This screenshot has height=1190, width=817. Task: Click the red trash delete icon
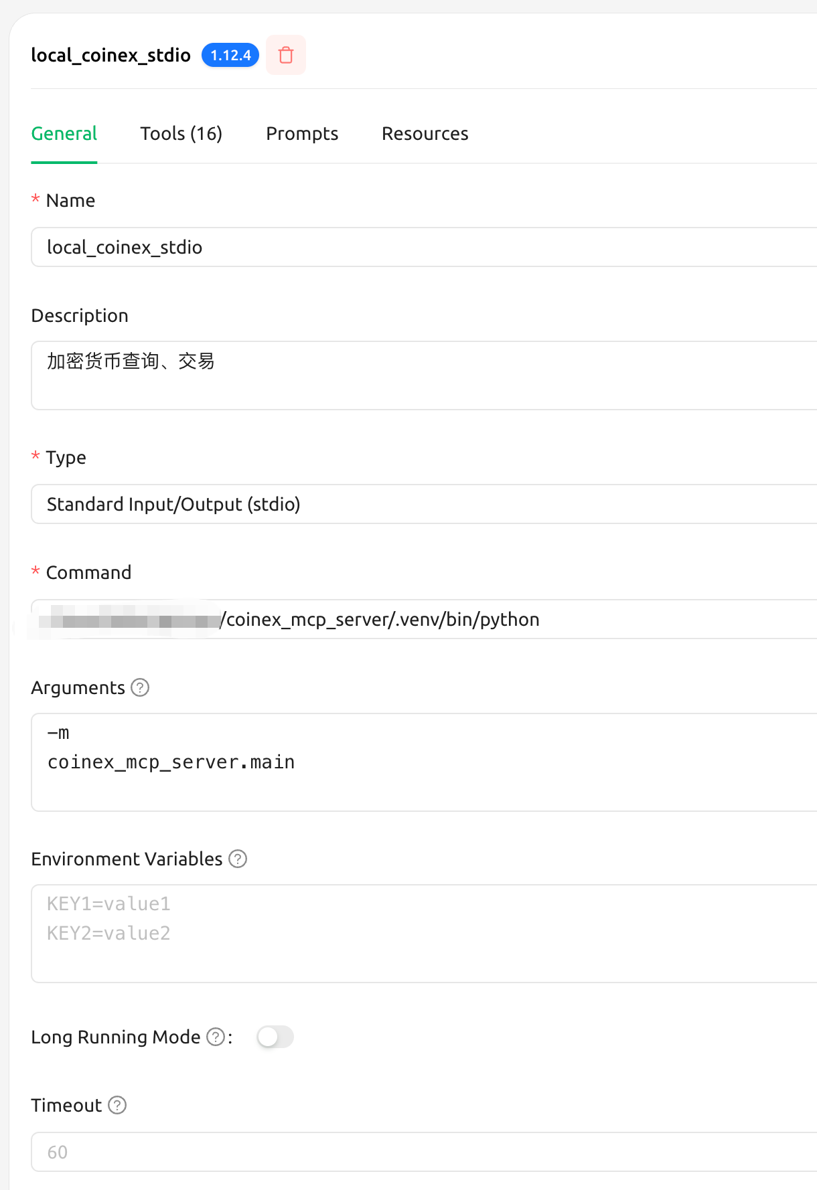(285, 56)
